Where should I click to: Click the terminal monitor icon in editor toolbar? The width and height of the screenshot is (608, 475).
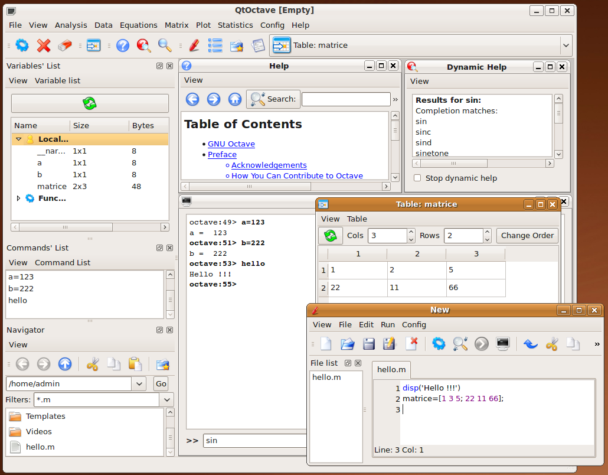coord(503,343)
